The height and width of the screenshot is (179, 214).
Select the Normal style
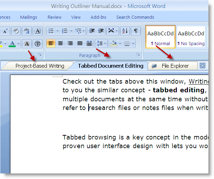coord(160,37)
